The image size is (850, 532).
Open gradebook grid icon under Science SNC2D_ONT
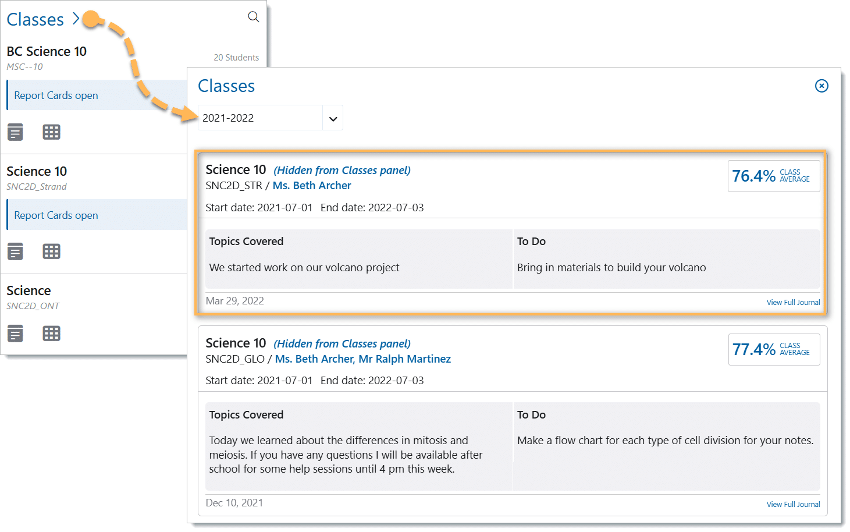(51, 334)
